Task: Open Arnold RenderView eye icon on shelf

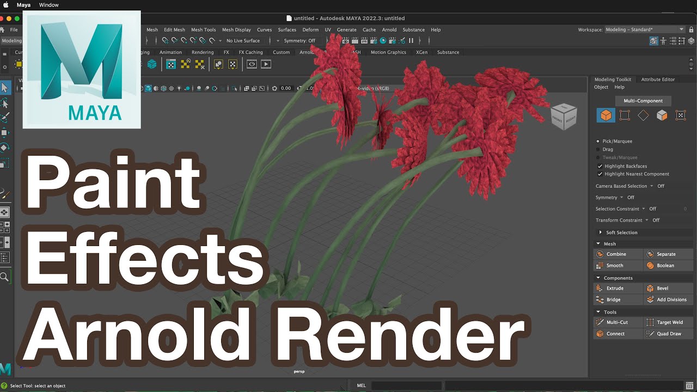Action: [x=252, y=64]
